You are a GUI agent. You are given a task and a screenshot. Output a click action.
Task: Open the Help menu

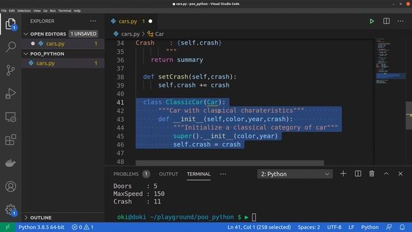pos(77,11)
